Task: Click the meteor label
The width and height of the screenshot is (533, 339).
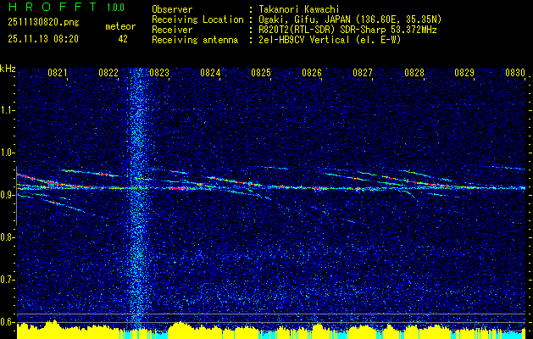Action: pyautogui.click(x=120, y=26)
